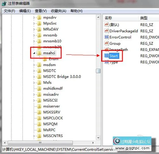Sort values by the 类型 column header

[149, 18]
